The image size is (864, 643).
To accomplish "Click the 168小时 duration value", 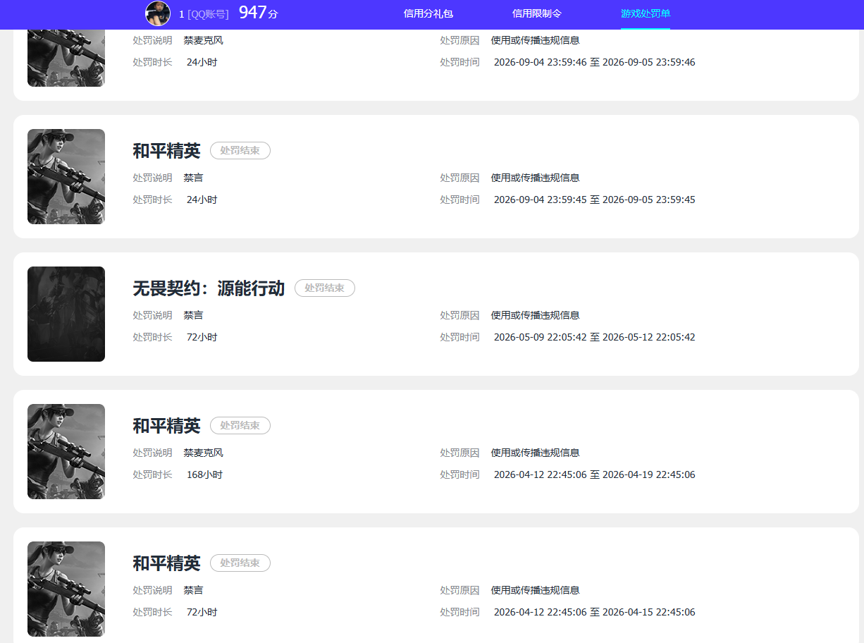I will pyautogui.click(x=204, y=474).
